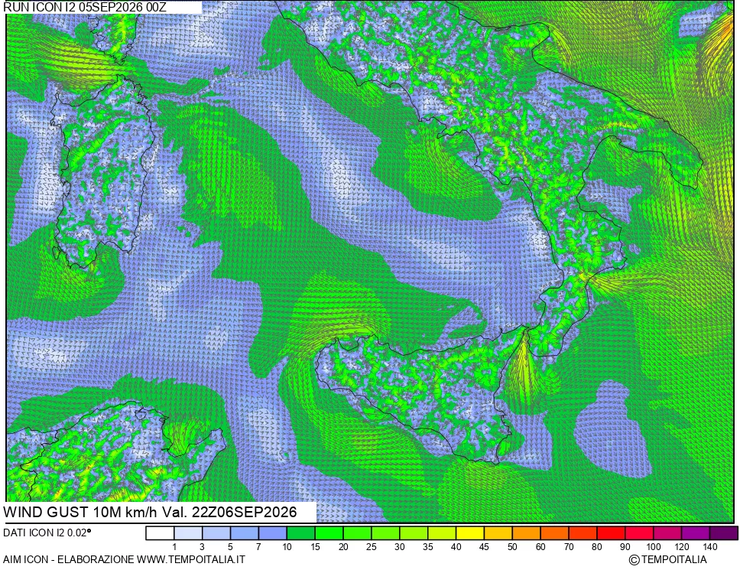
Task: Click the legend value 60
Action: pyautogui.click(x=540, y=547)
